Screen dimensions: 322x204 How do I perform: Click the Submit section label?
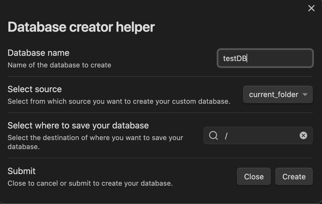(21, 171)
